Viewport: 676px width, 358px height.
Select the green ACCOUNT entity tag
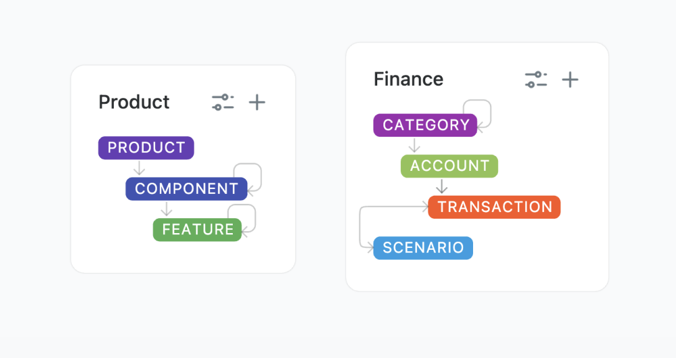tap(449, 167)
